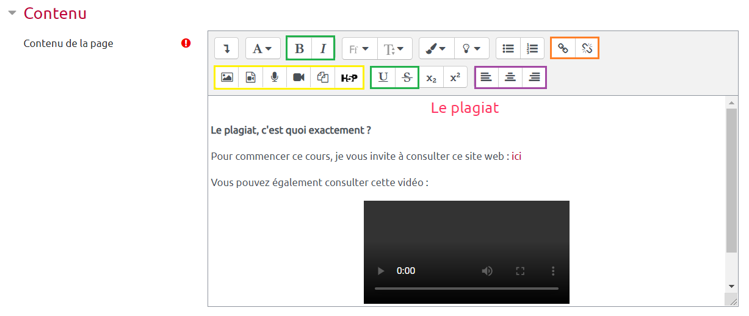Collapse the Contenu section
Image resolution: width=749 pixels, height=316 pixels.
click(12, 13)
